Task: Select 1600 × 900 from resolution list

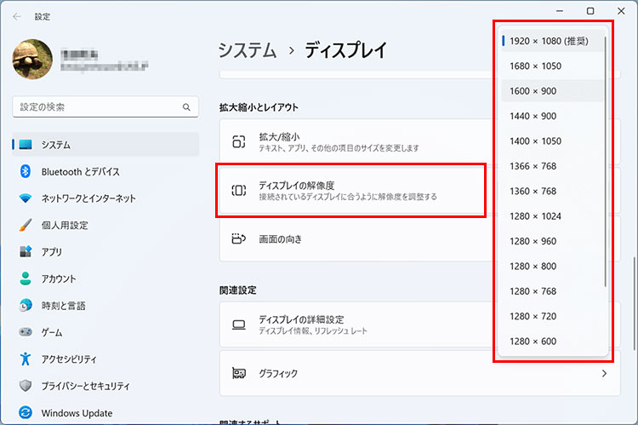Action: [x=532, y=91]
